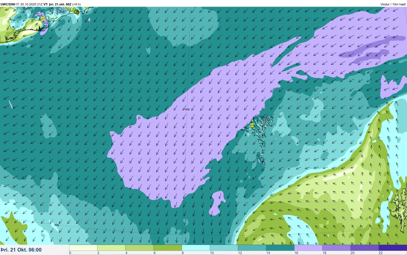Click the 'Þri. 21 Okt. 06:00' timestamp label
This screenshot has width=407, height=255.
click(21, 250)
